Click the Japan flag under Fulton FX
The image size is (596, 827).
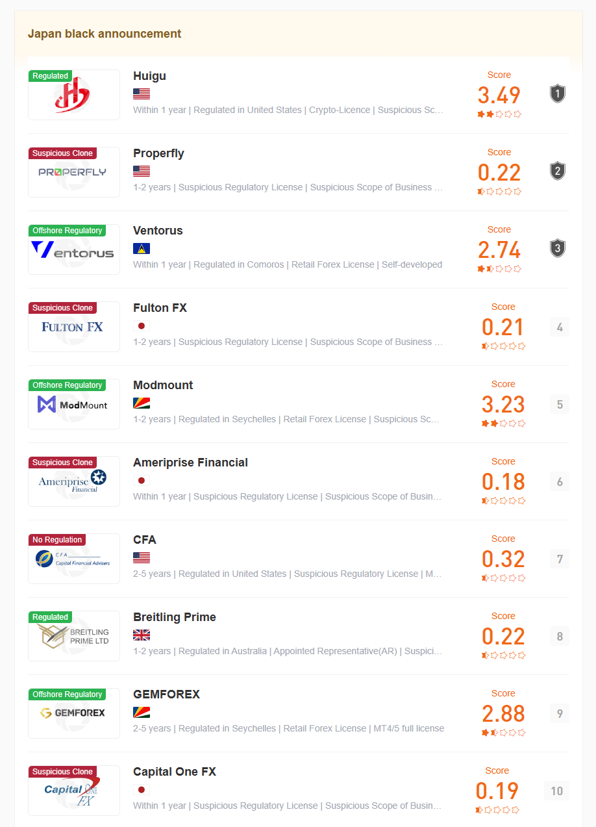click(142, 325)
